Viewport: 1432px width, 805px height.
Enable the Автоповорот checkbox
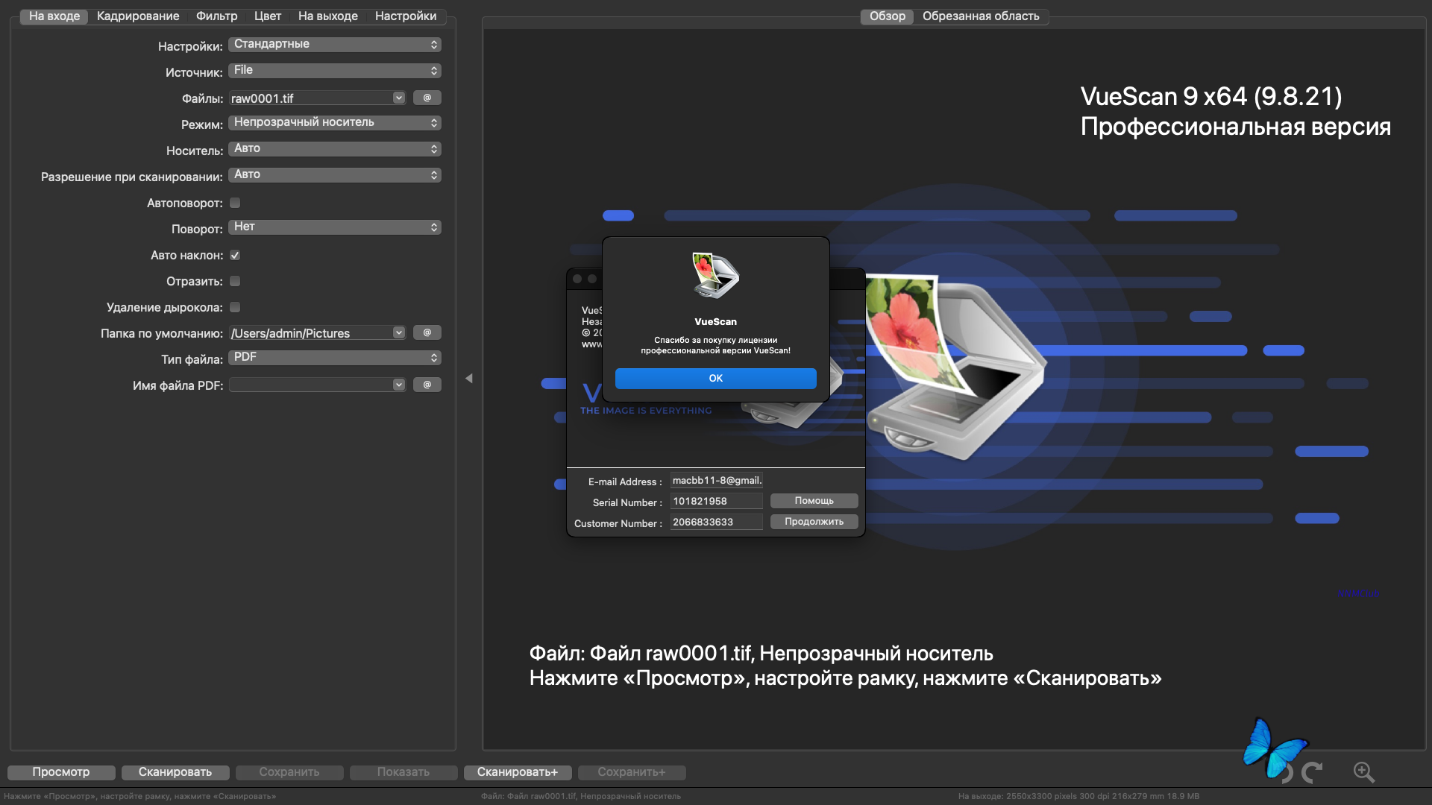coord(235,203)
